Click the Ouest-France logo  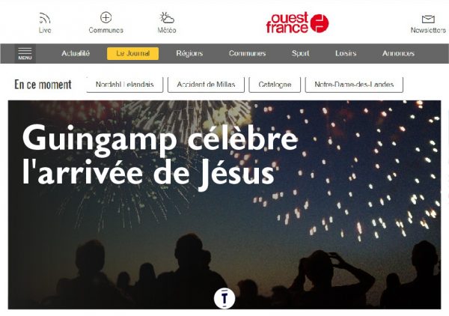coord(297,22)
